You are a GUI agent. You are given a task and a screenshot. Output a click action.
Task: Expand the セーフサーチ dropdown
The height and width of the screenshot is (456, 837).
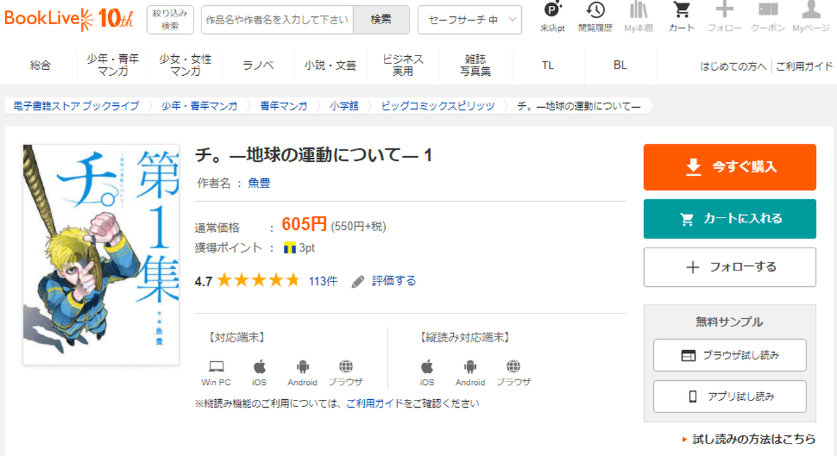(470, 20)
